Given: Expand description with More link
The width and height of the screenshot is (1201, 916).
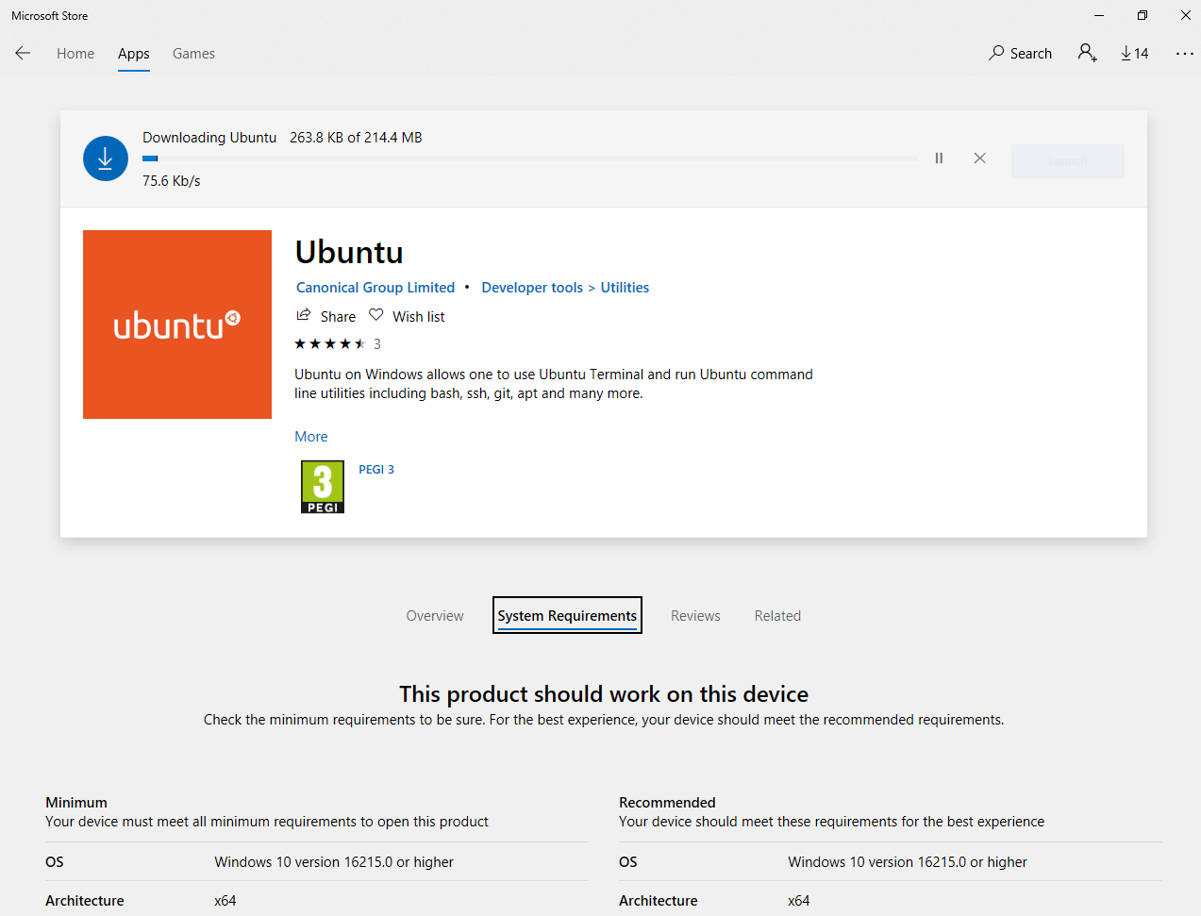Looking at the screenshot, I should pos(311,437).
